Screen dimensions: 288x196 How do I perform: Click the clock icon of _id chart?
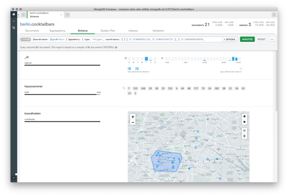pyautogui.click(x=162, y=58)
